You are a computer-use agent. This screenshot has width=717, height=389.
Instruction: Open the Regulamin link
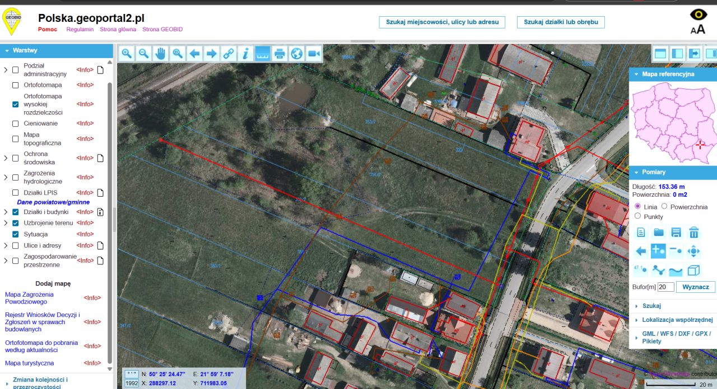tap(80, 29)
